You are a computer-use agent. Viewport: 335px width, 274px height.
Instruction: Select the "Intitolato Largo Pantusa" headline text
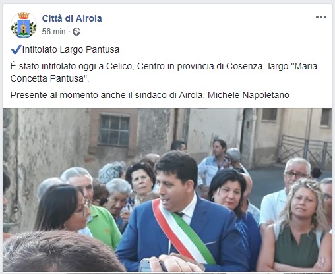pos(71,49)
